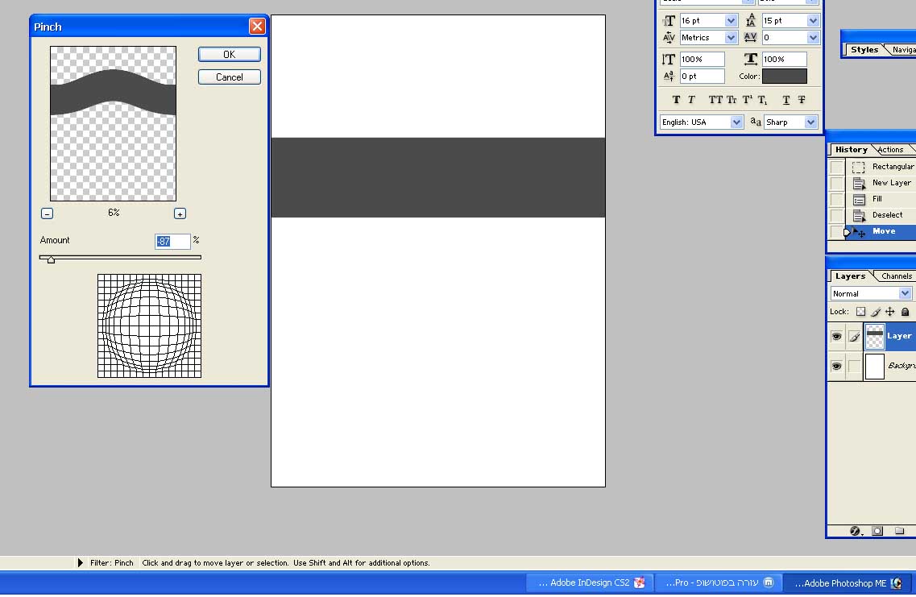This screenshot has width=916, height=597.
Task: Apply Subscript text style
Action: point(762,100)
